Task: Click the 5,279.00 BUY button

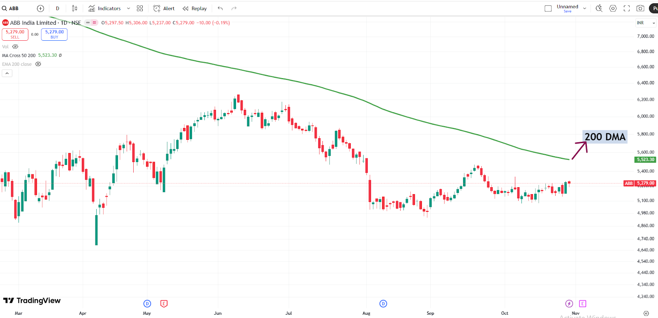Action: [54, 34]
